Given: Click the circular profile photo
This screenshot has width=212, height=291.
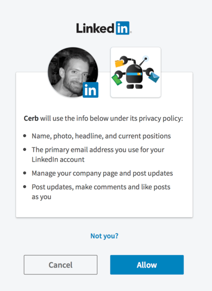Looking at the screenshot, I should pos(73,72).
